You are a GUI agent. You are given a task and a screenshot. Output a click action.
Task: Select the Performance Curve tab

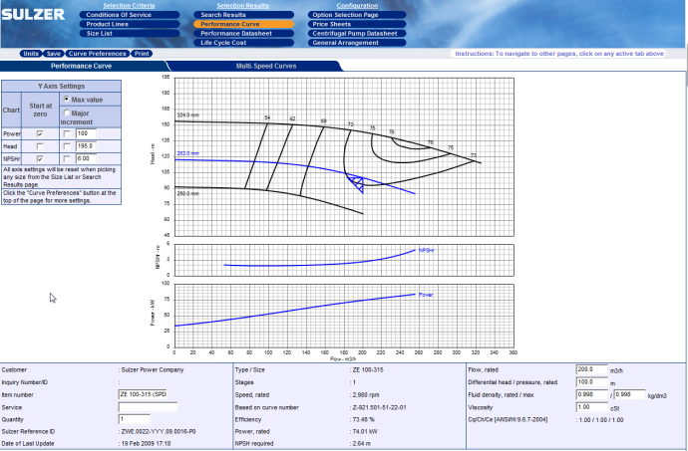[x=82, y=66]
